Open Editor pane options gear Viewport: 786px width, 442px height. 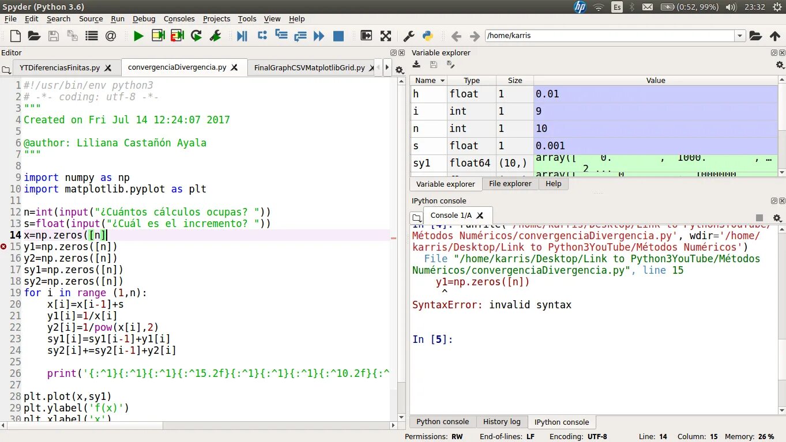(x=399, y=70)
